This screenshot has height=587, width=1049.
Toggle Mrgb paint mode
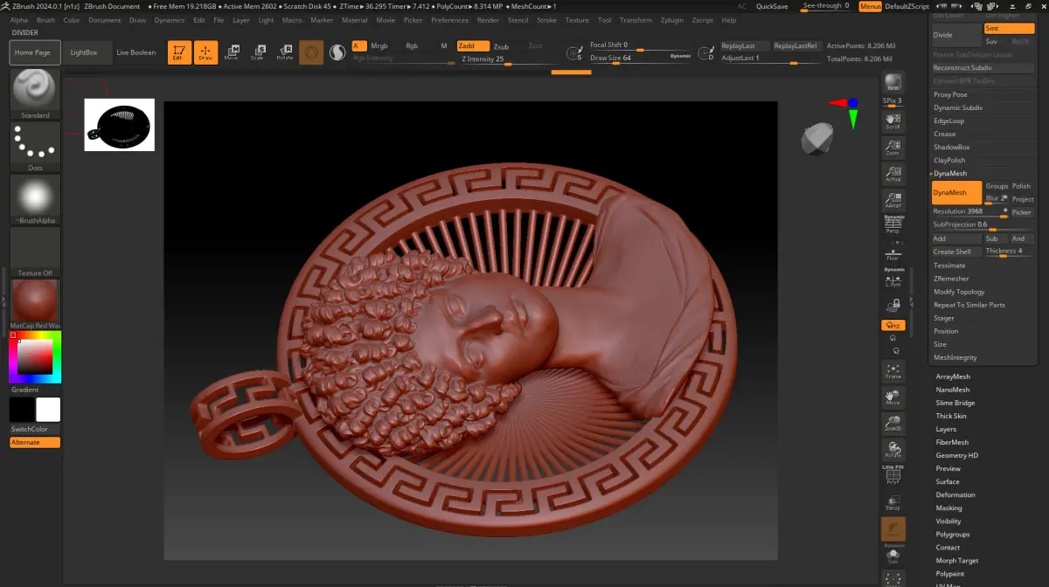pos(379,45)
